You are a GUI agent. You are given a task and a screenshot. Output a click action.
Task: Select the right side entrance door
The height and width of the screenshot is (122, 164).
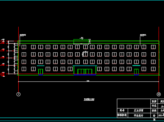coord(136,72)
